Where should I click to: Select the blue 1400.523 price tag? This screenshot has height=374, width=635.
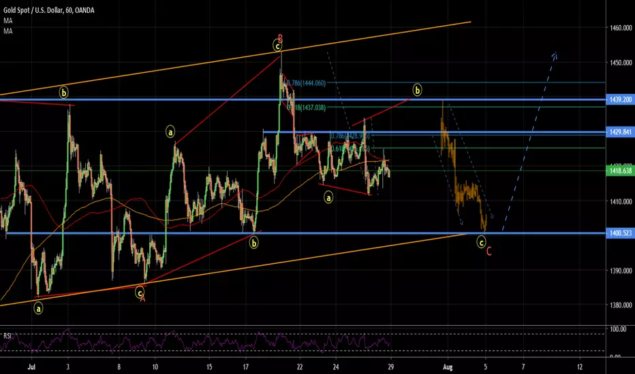click(619, 233)
